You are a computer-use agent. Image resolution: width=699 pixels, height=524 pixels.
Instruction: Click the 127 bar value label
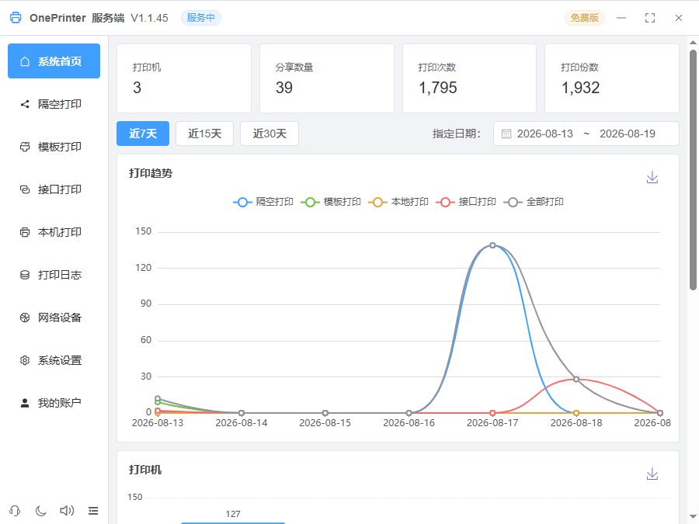coord(233,514)
